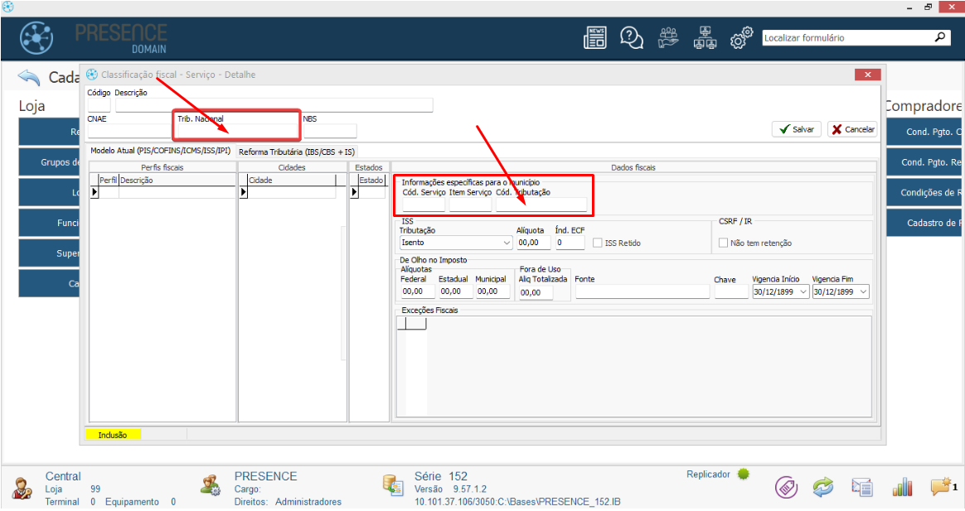The width and height of the screenshot is (965, 511).
Task: Open the bar chart icon in status bar
Action: coord(902,488)
